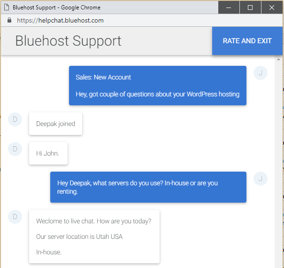Click the 'Sales: New Account' text
This screenshot has width=284, height=268.
tap(103, 77)
